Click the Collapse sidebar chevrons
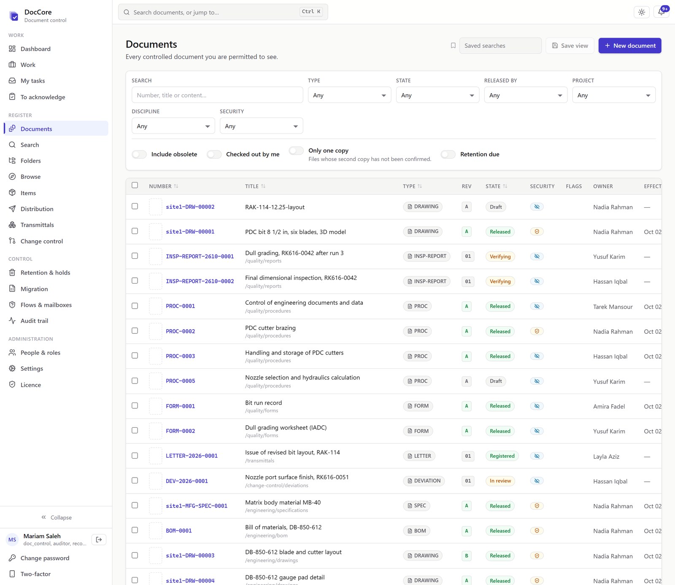This screenshot has height=585, width=675. tap(43, 517)
